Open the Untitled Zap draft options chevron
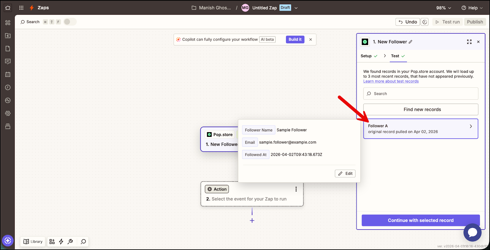 tap(296, 8)
